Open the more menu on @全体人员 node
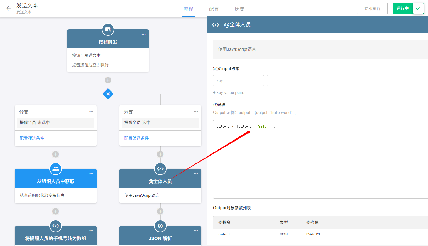This screenshot has height=246, width=428. [196, 174]
